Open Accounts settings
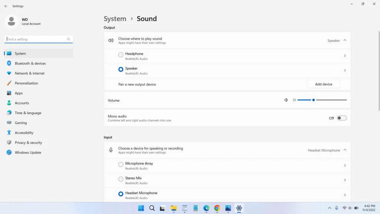This screenshot has width=380, height=214. coord(22,103)
